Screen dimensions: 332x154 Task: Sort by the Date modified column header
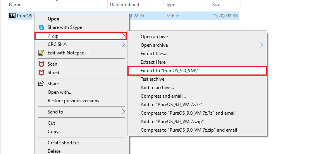124,4
